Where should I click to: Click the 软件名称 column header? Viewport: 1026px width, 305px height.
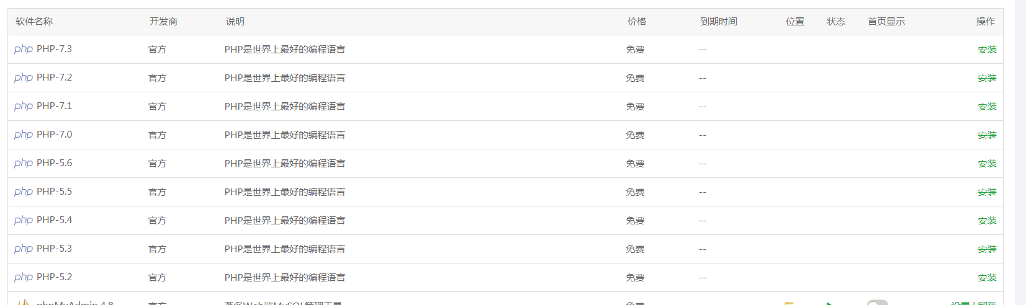click(34, 22)
